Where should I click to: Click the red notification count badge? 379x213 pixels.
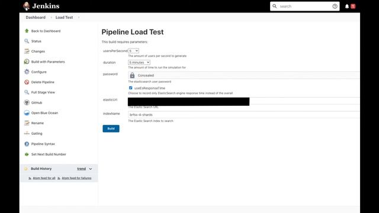pyautogui.click(x=353, y=7)
